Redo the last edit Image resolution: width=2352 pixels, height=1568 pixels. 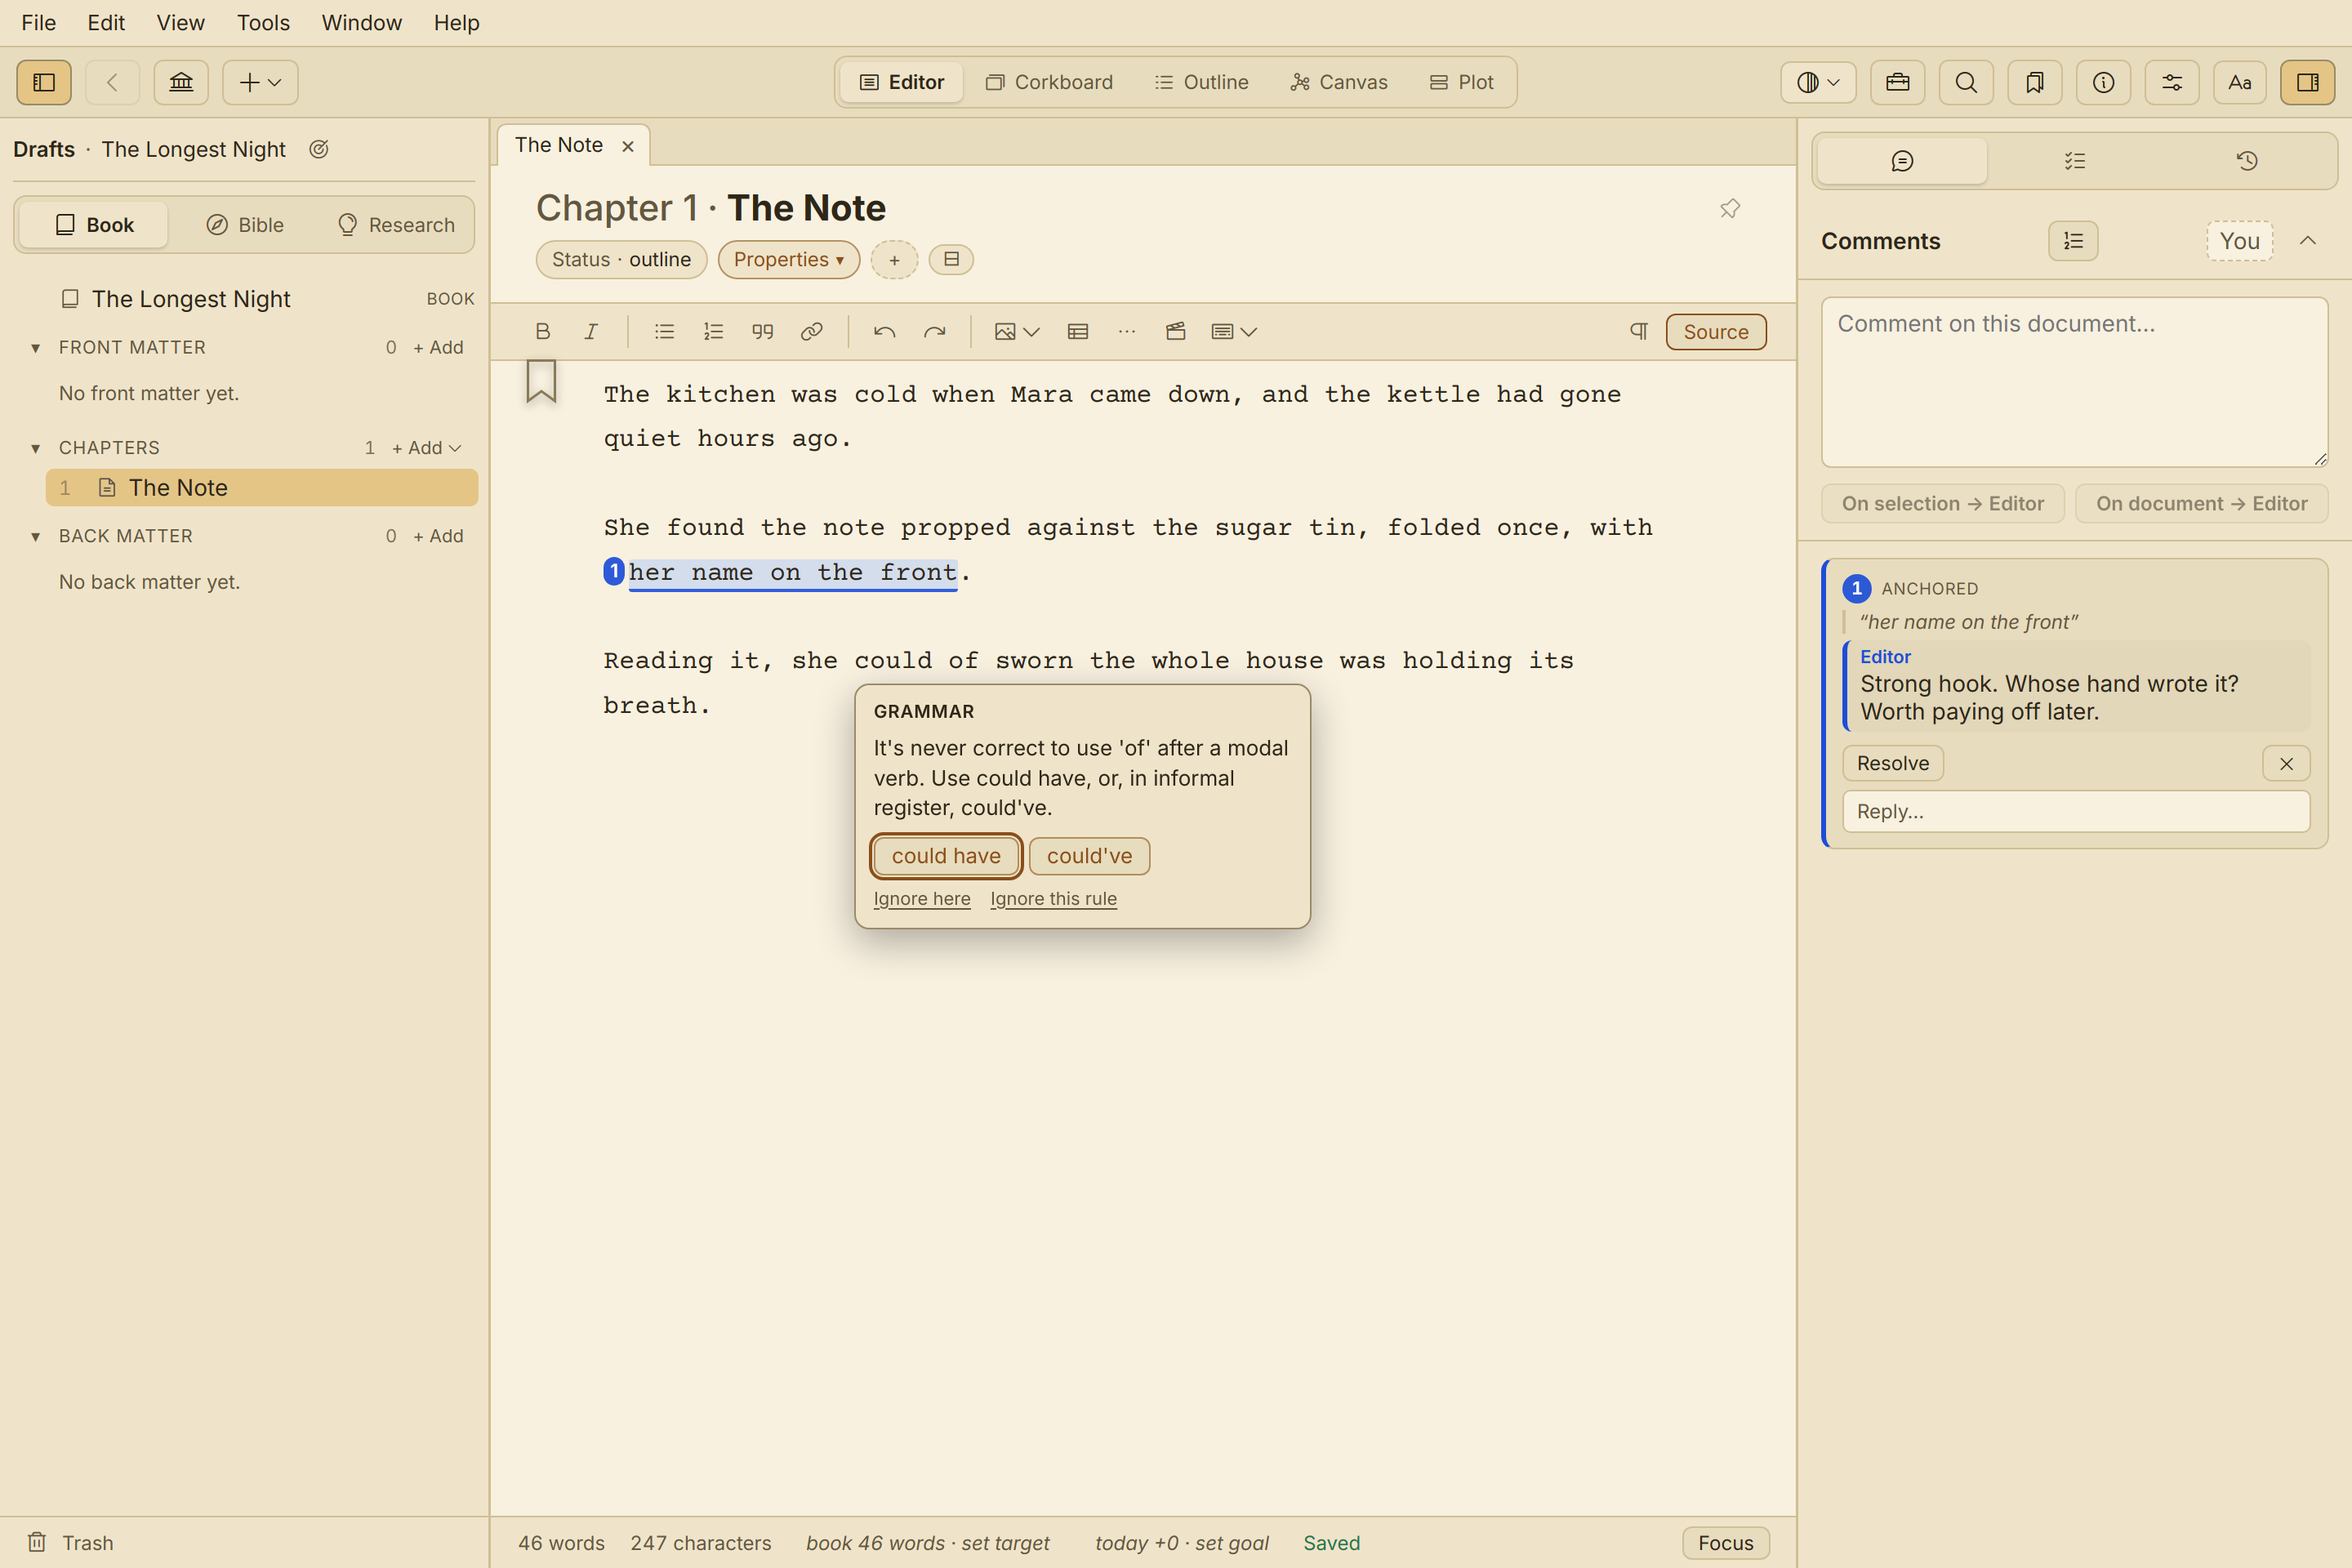(x=935, y=332)
